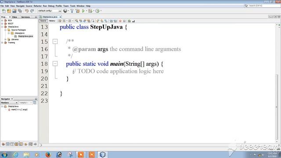Select StepUpJava.java in the project tree
Viewport: 281px width, 158px height.
pyautogui.click(x=25, y=36)
